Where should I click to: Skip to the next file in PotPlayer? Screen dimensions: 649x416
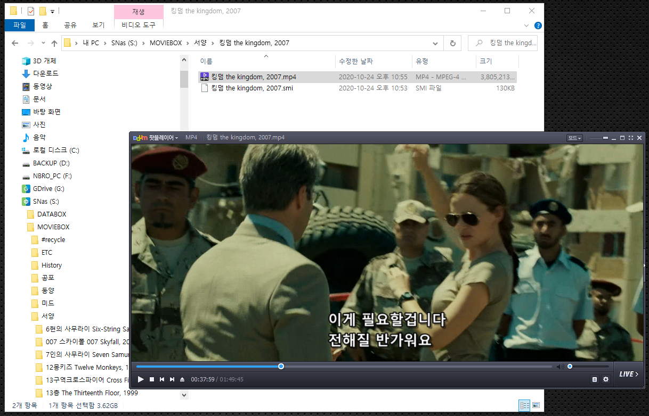click(x=172, y=379)
